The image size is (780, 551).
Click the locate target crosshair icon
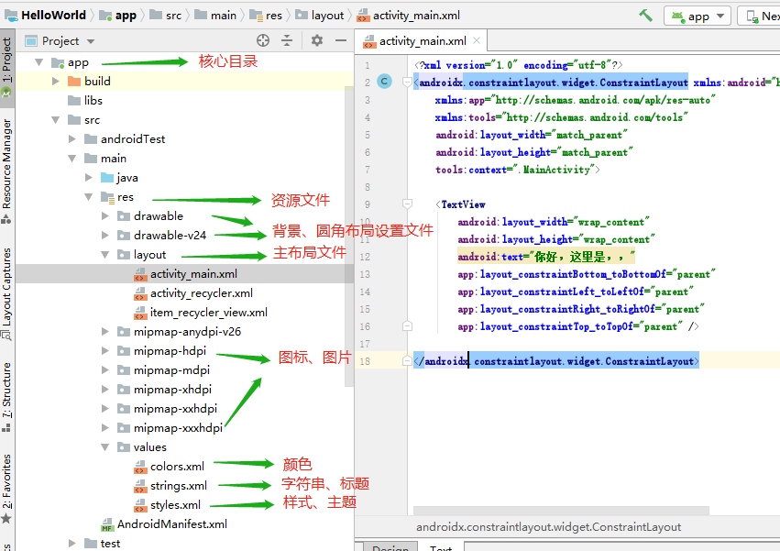click(x=263, y=41)
